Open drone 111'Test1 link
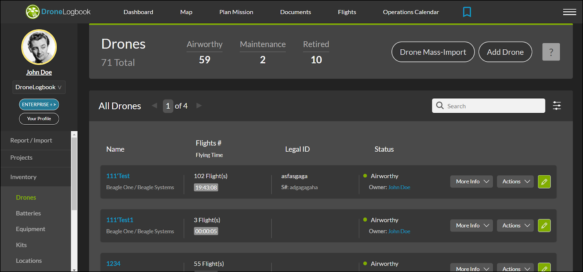Viewport: 583px width, 272px height. (x=120, y=220)
